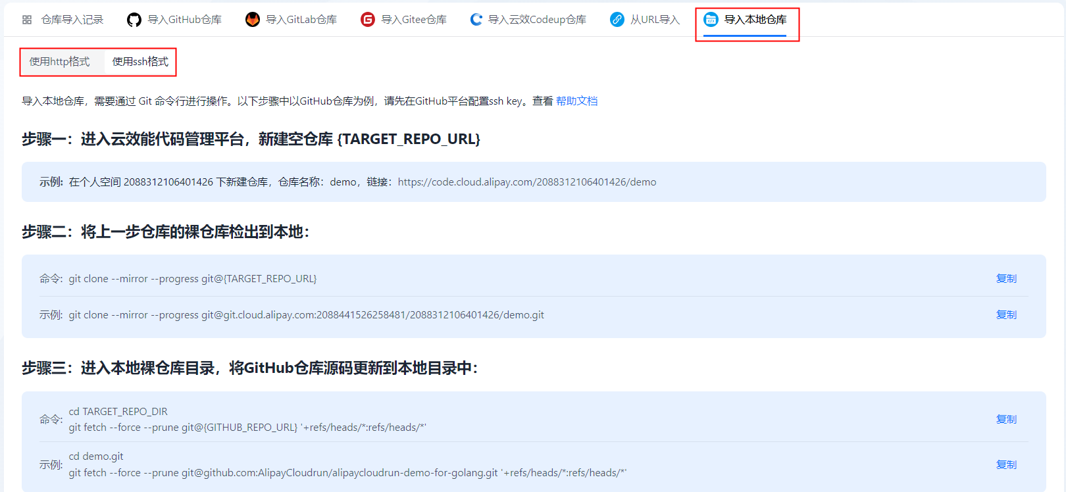
Task: Click the 步骤三 heading text
Action: (x=250, y=368)
